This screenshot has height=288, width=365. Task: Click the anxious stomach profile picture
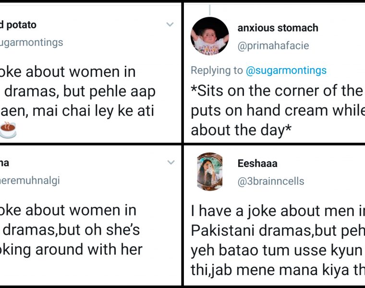pos(210,36)
